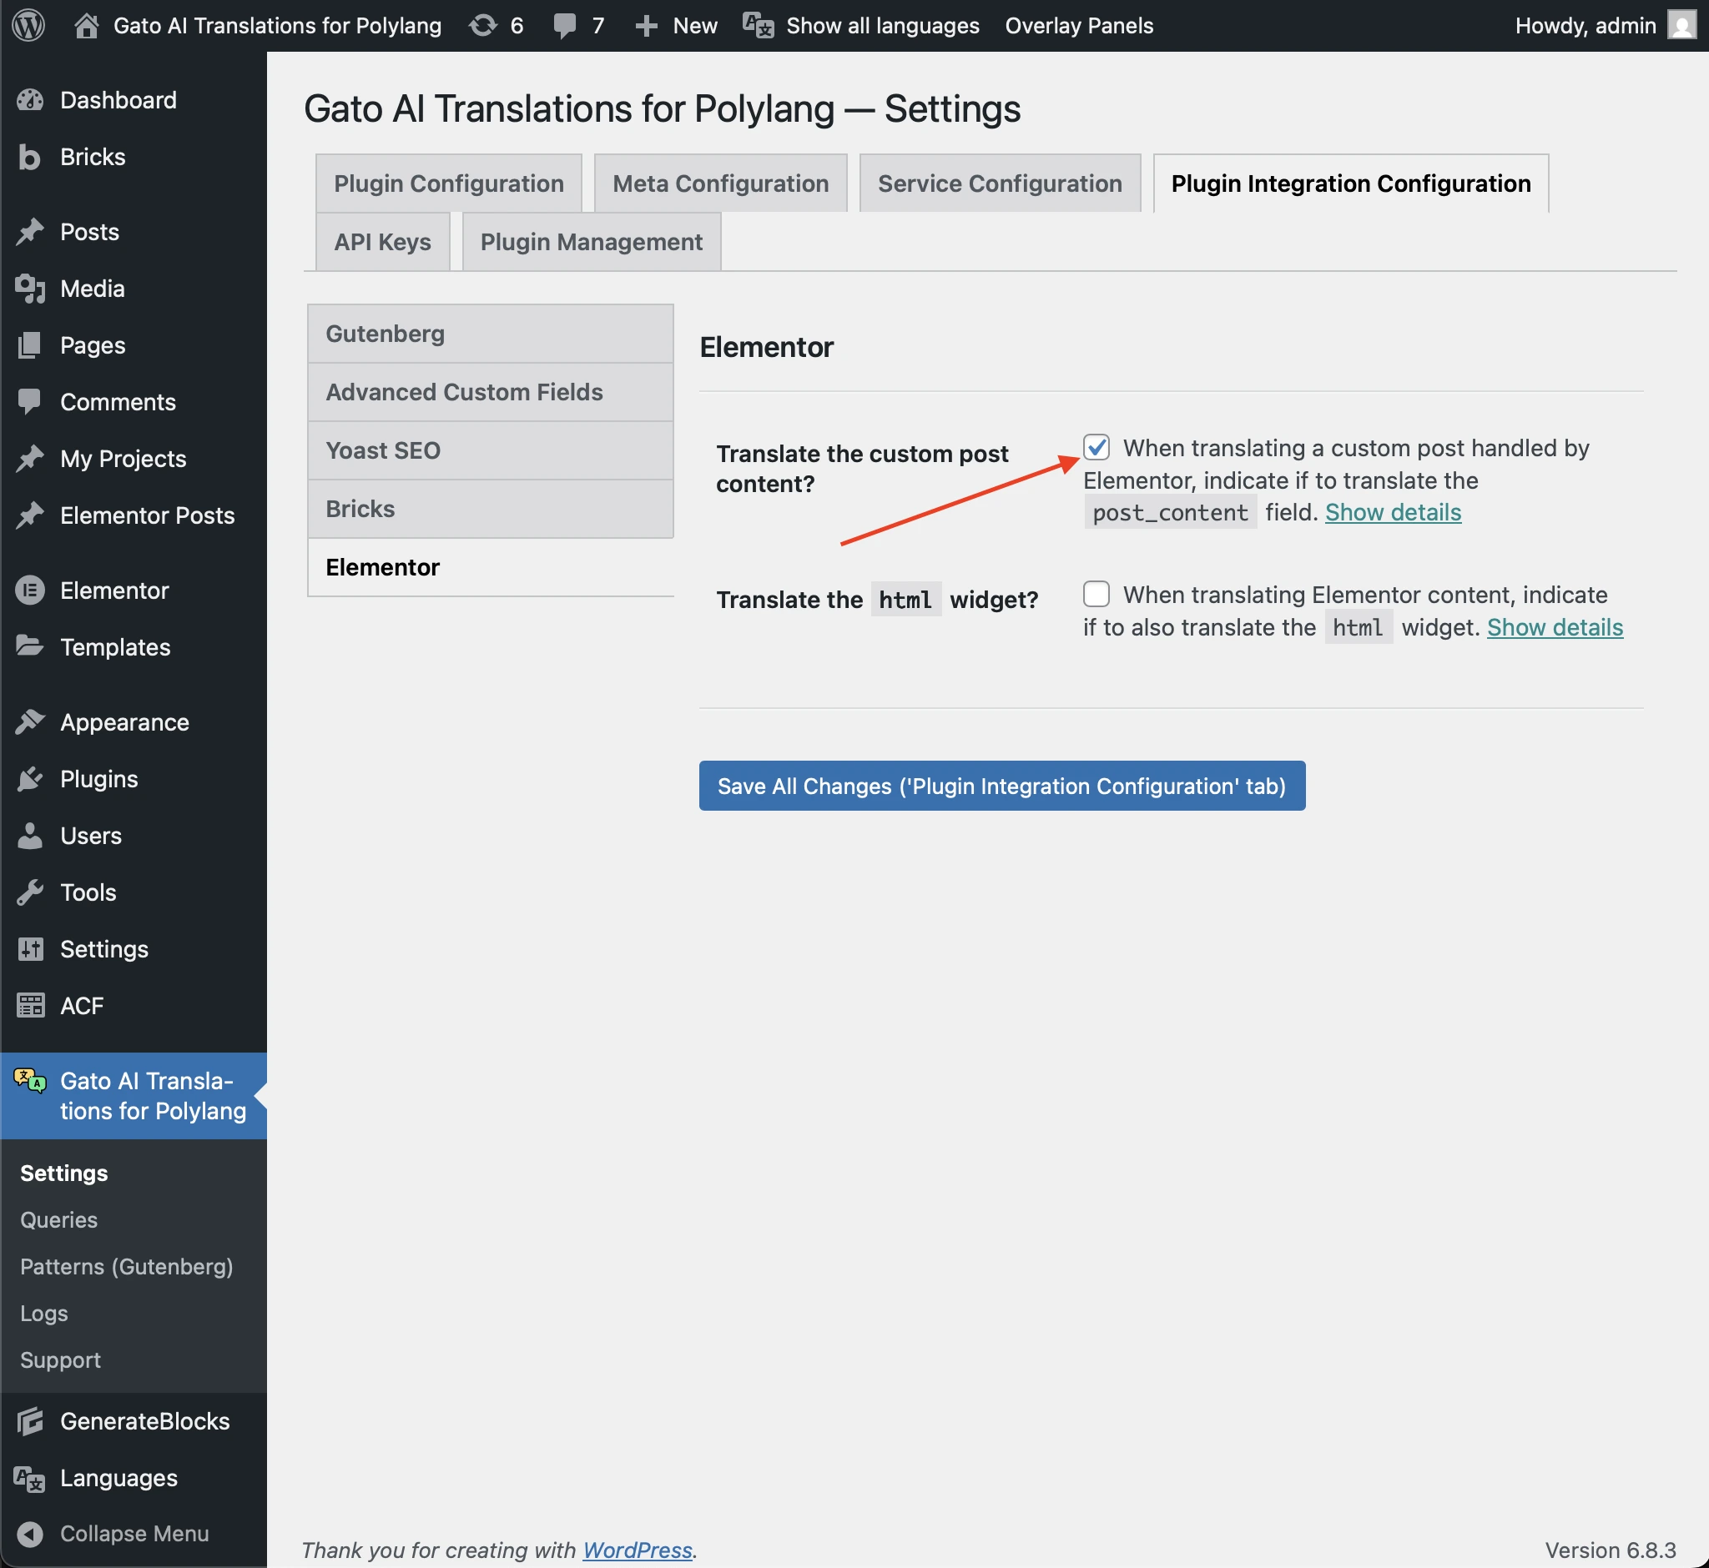The height and width of the screenshot is (1568, 1709).
Task: Open pending updates via the refresh icon
Action: [484, 26]
